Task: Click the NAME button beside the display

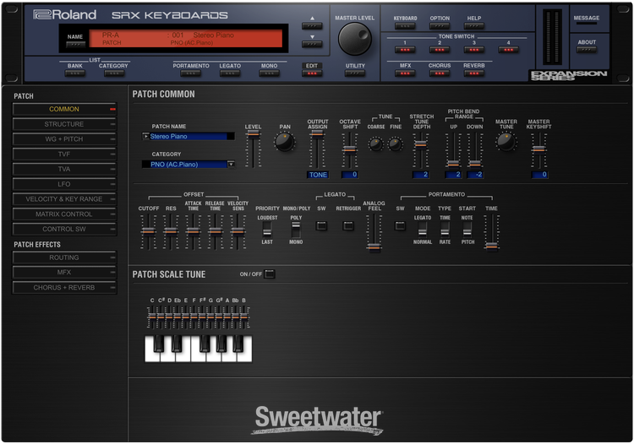Action: [x=75, y=45]
